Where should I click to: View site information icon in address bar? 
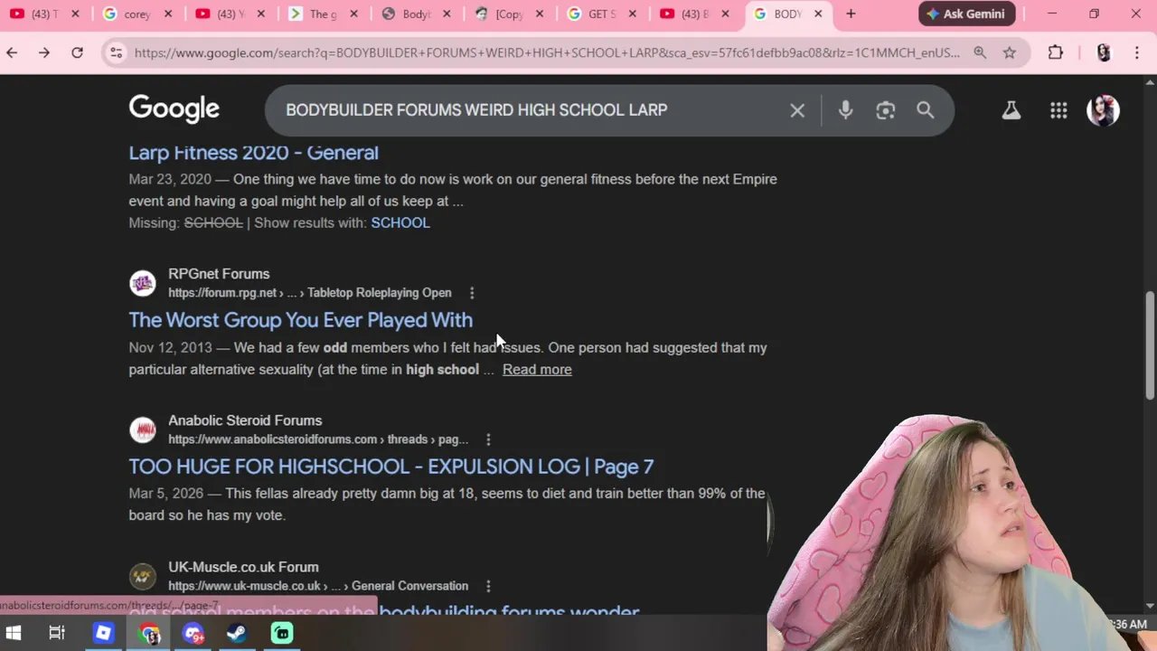pyautogui.click(x=116, y=52)
